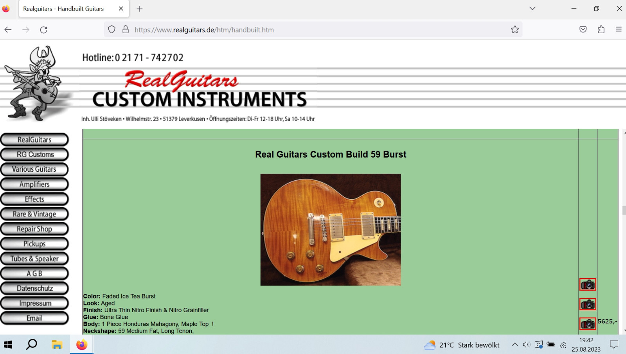Open the battery status icon
This screenshot has height=354, width=626.
point(550,345)
